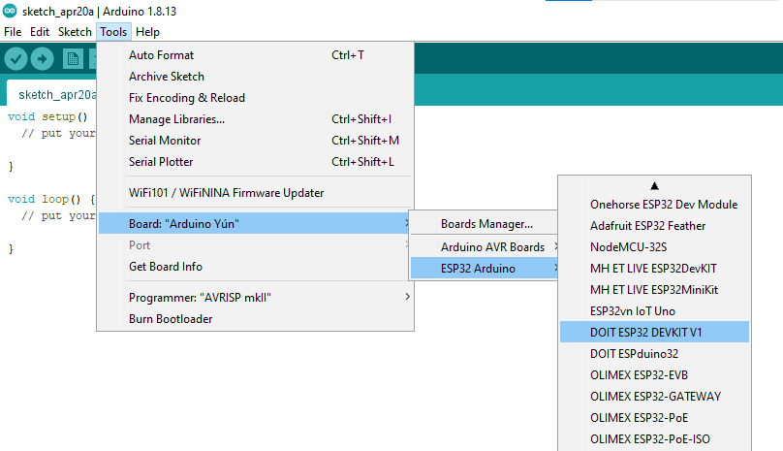Select Fix Encoding & Reload
This screenshot has width=783, height=451.
click(x=255, y=98)
